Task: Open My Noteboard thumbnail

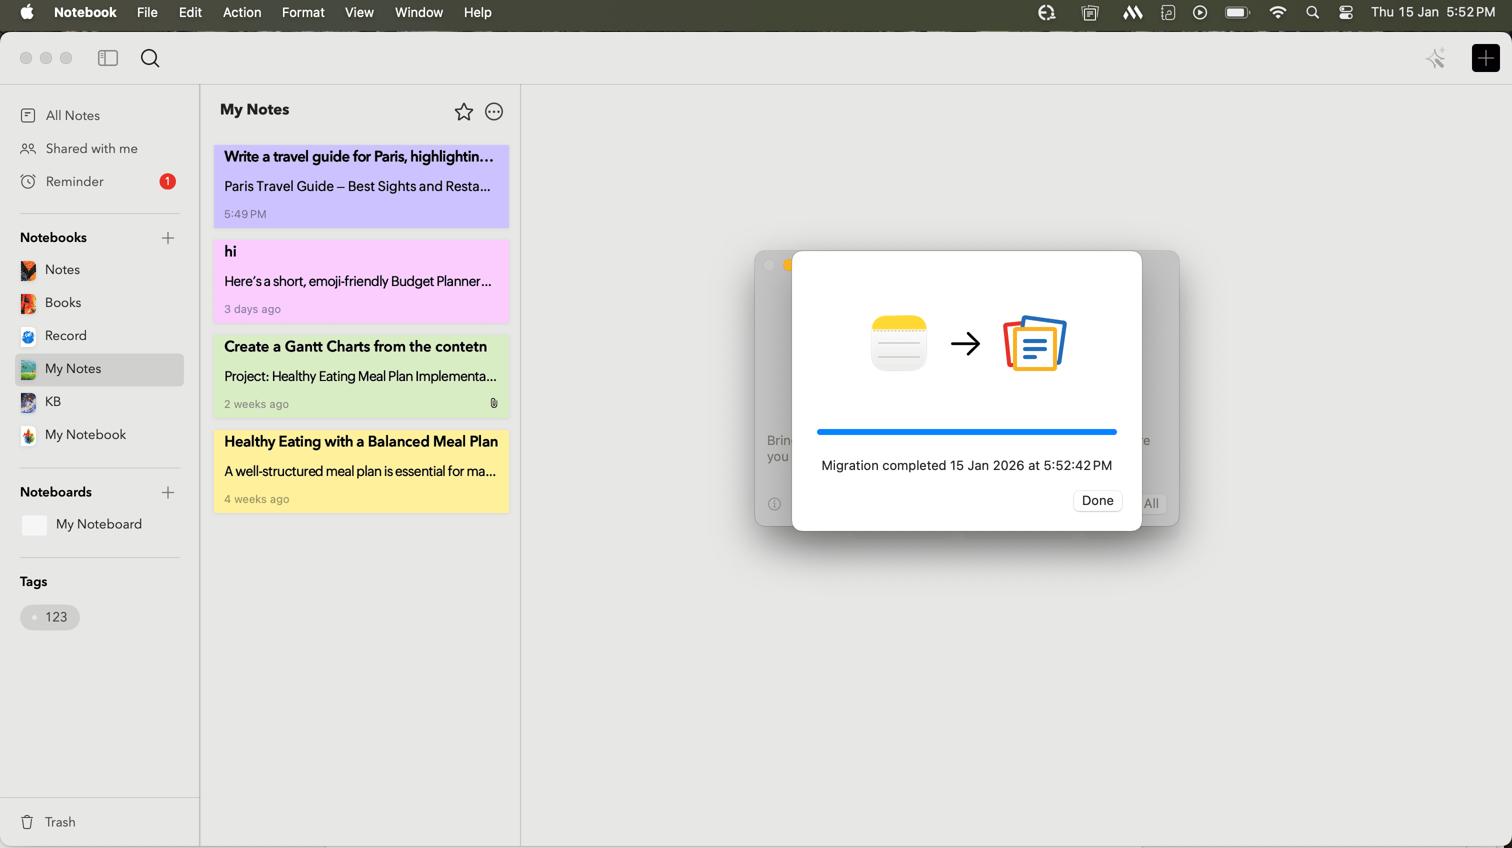Action: click(34, 524)
